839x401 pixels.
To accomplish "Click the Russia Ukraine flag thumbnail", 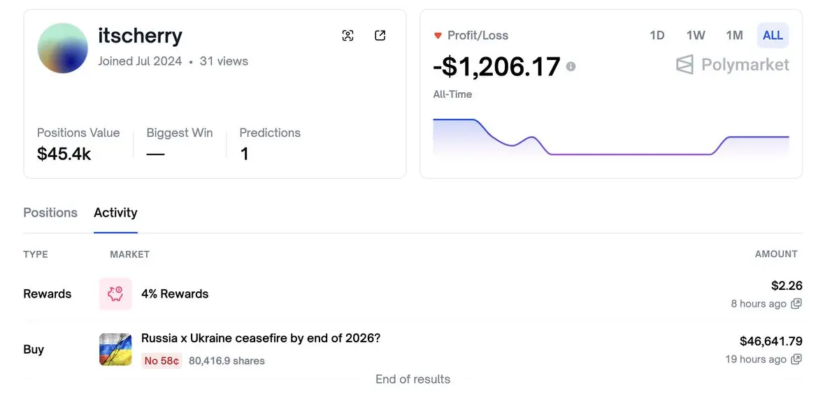I will coord(115,349).
